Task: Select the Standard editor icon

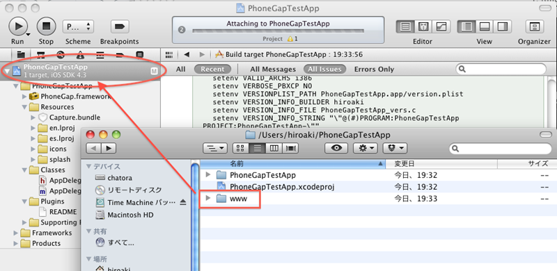Action: [x=406, y=26]
